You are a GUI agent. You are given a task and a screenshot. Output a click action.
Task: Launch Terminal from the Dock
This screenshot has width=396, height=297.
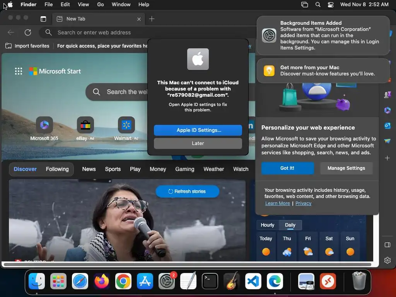210,282
